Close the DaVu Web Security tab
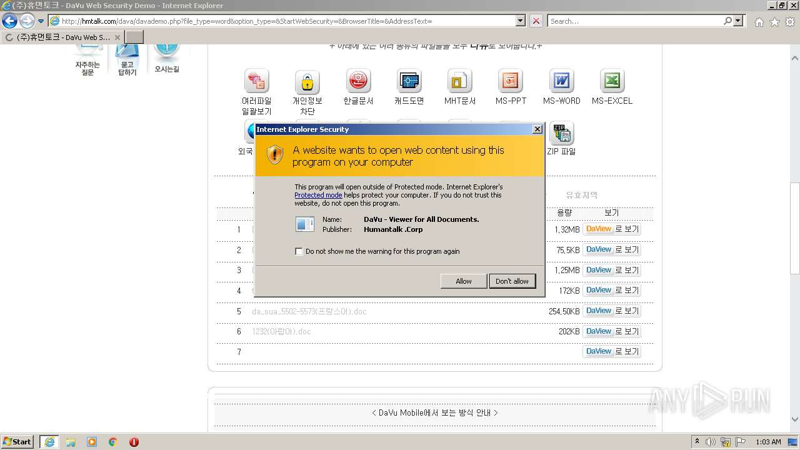 tap(117, 37)
